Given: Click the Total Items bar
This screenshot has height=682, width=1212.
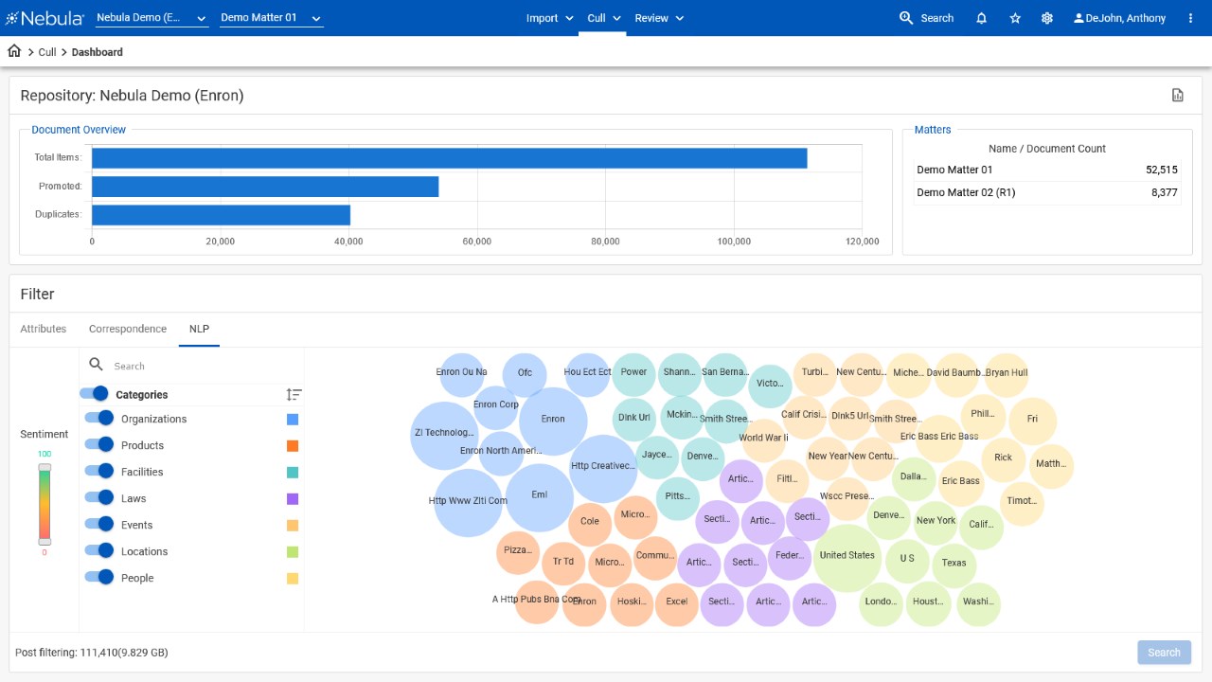Looking at the screenshot, I should [449, 158].
